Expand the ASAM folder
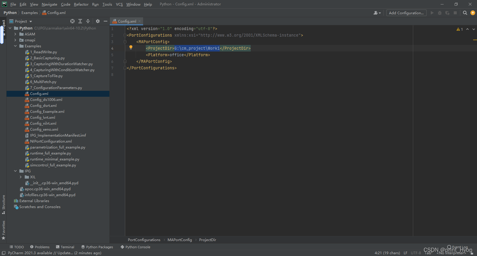The width and height of the screenshot is (477, 256). [x=16, y=34]
